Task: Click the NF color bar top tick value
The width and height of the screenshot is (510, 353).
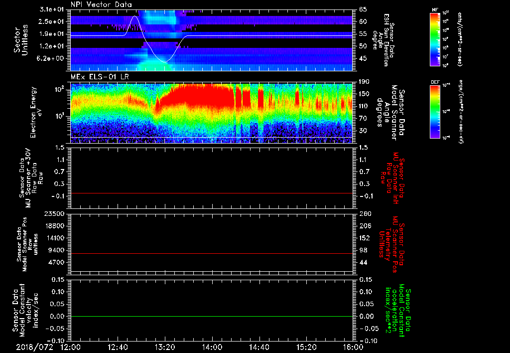Action: coord(446,13)
